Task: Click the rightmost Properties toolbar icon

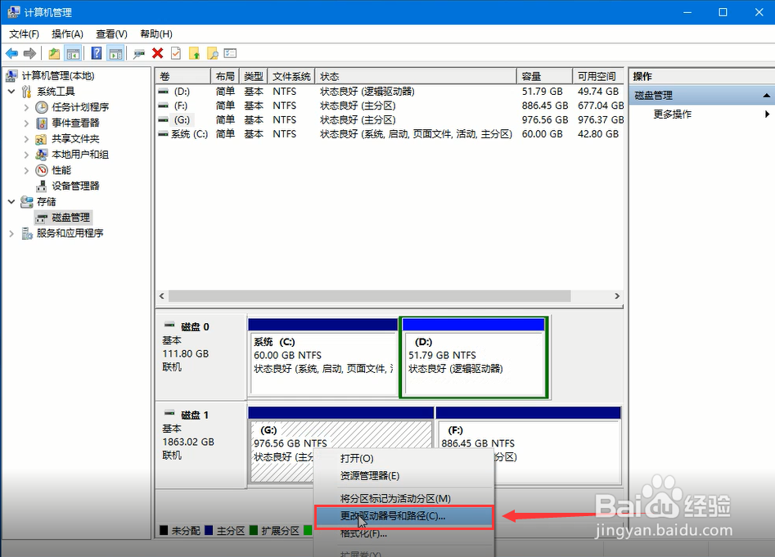Action: point(232,53)
